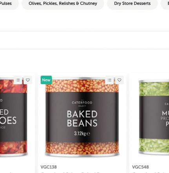Switch to the Pulses category pill
Viewport: 169px width, 173px height.
click(x=8, y=4)
